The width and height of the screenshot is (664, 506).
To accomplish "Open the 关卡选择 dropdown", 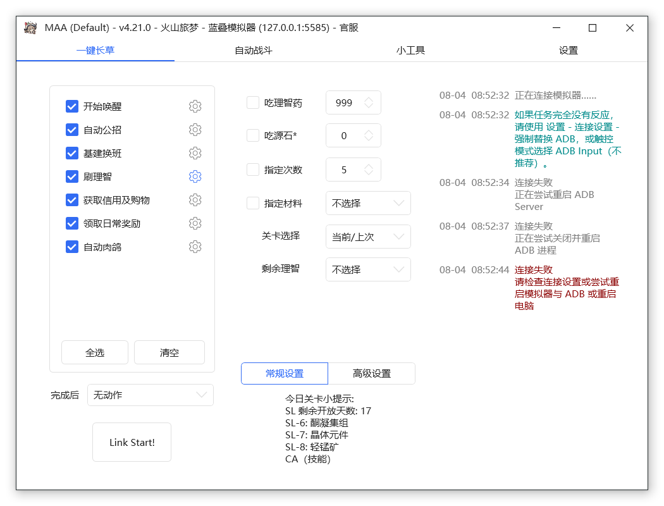I will pos(368,237).
